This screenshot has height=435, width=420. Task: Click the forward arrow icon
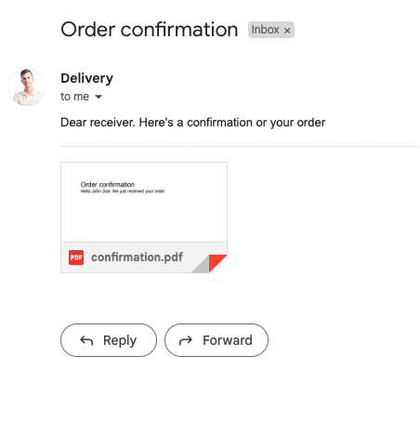186,340
